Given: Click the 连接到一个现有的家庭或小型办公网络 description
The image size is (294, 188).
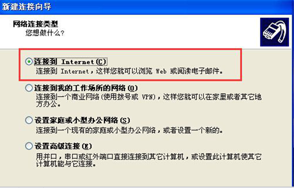Looking at the screenshot, I should [x=130, y=130].
